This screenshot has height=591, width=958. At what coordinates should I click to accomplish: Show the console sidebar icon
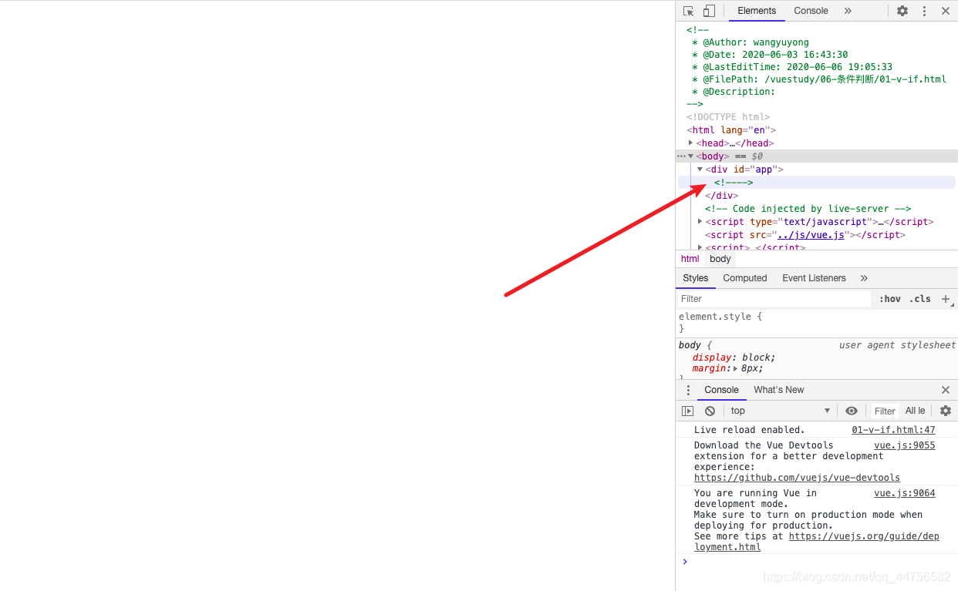(688, 411)
